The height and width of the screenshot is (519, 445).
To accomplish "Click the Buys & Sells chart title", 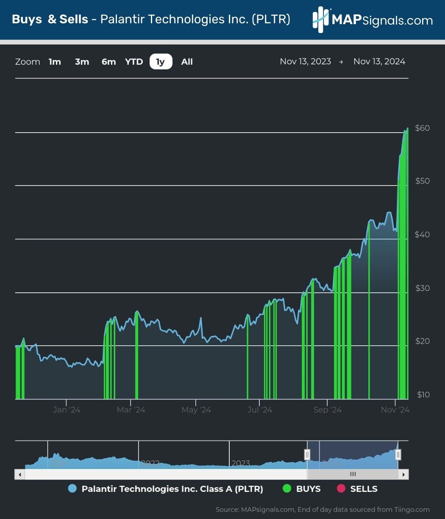I will click(151, 19).
